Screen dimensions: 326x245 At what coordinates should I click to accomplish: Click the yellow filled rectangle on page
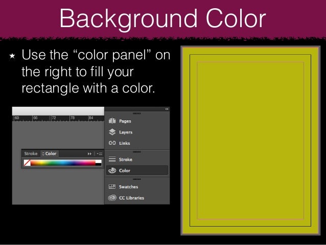tap(250, 141)
